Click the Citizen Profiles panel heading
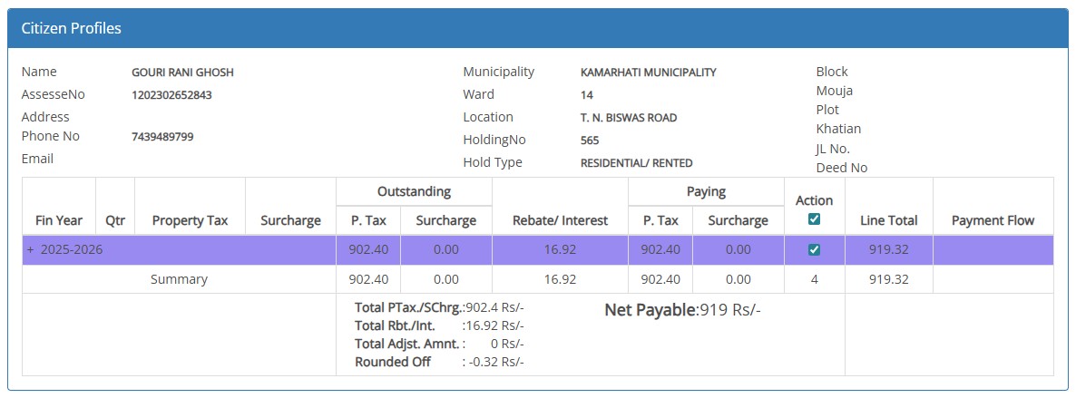Image resolution: width=1076 pixels, height=398 pixels. [72, 28]
